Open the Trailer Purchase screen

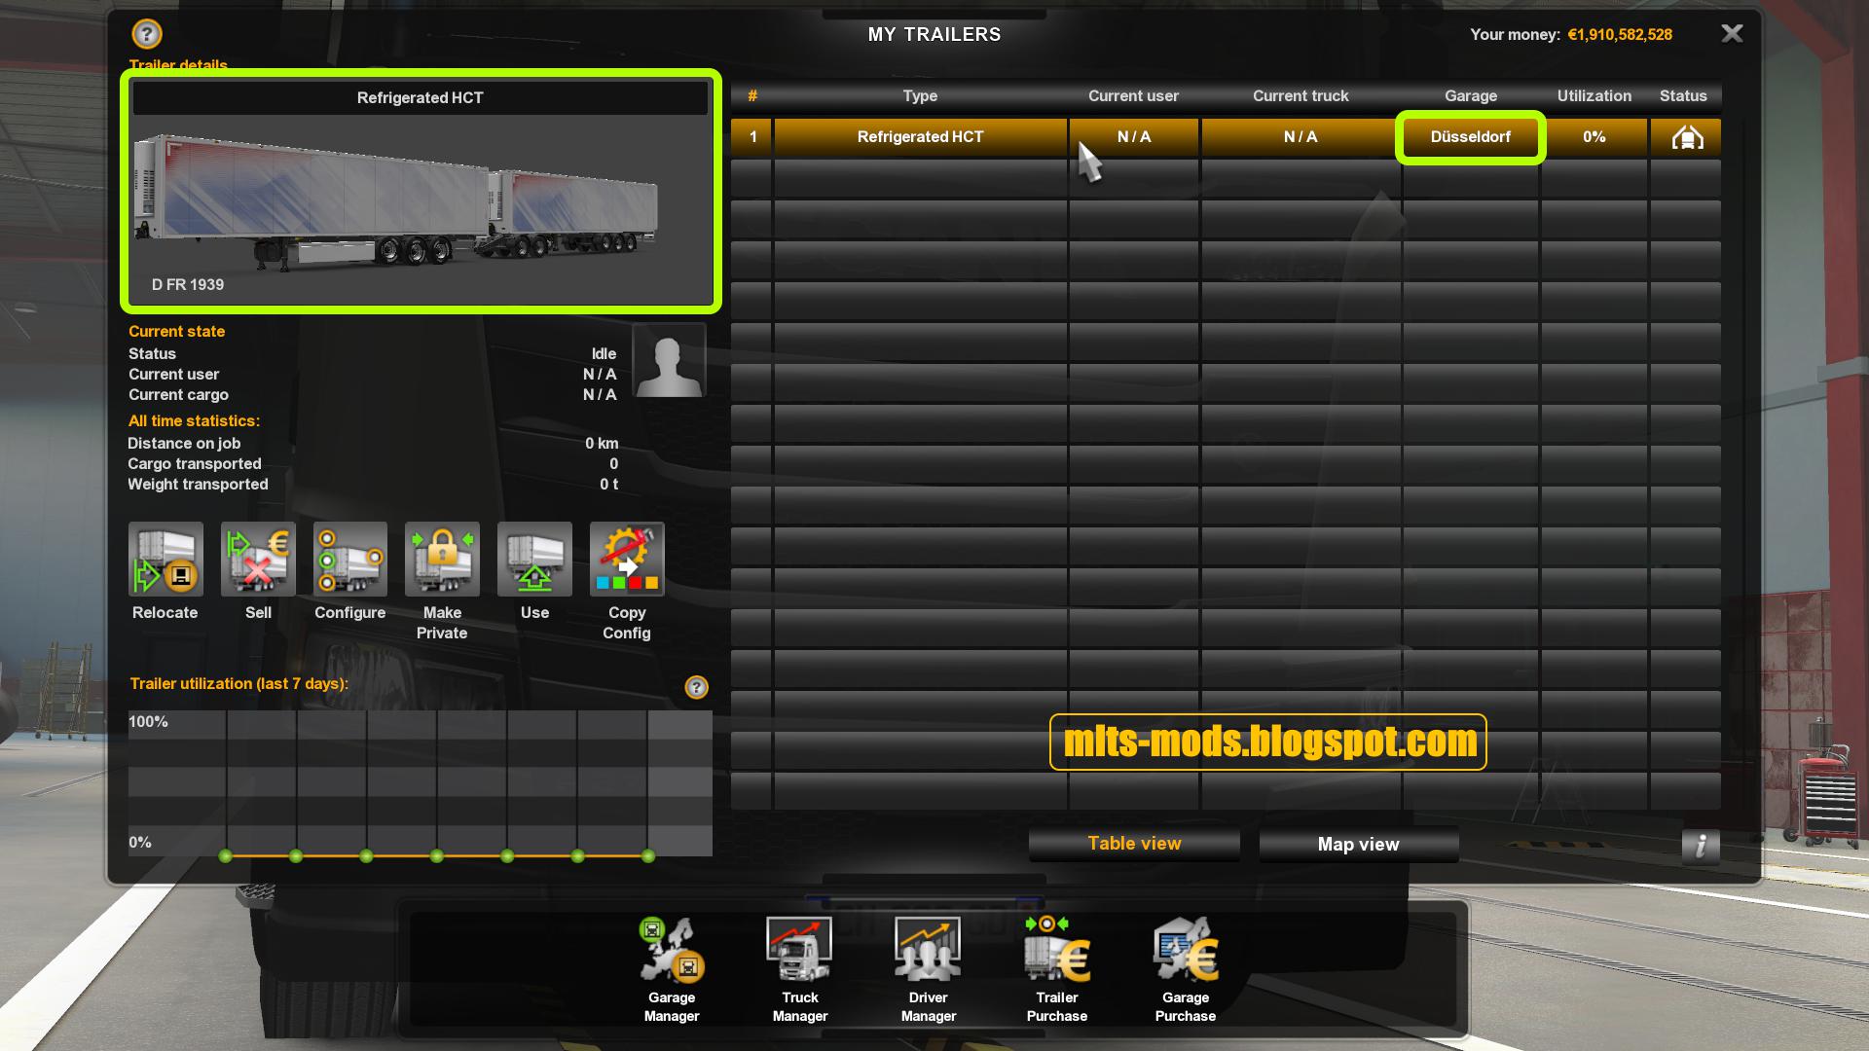(x=1057, y=952)
